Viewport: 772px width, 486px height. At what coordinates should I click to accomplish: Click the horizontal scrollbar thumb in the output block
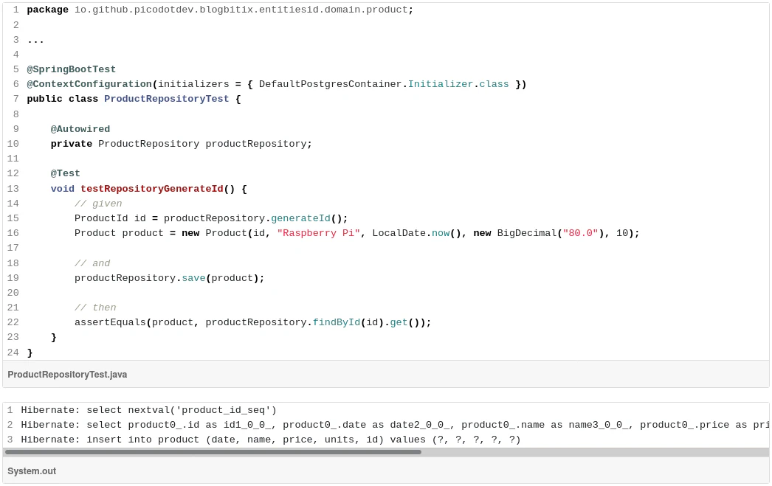click(213, 452)
